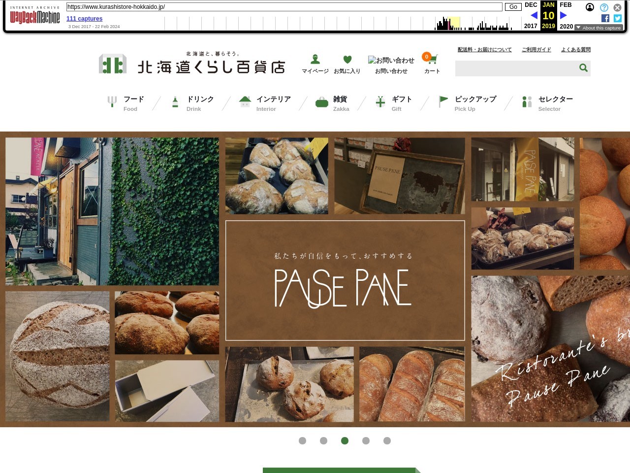Screen dimensions: 630x473
Task: Expand About this capture dropdown
Action: pyautogui.click(x=598, y=28)
